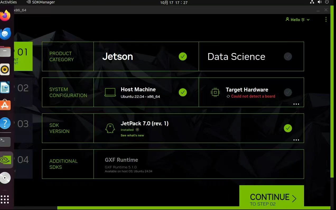Click the ADDITIONAL SDKS label

coord(63,164)
